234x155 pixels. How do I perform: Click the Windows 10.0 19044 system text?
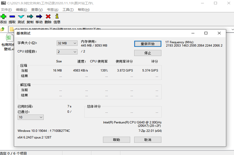[x=44, y=131]
